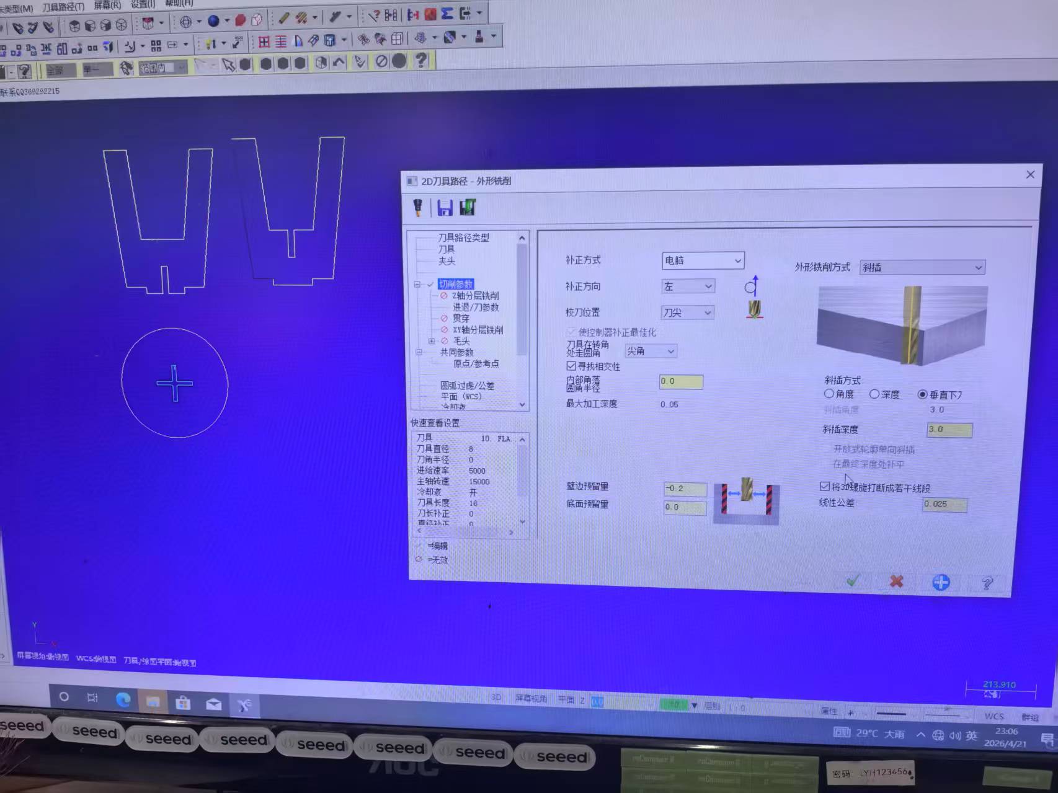Open the 刀具路径(T) menu

click(x=63, y=7)
